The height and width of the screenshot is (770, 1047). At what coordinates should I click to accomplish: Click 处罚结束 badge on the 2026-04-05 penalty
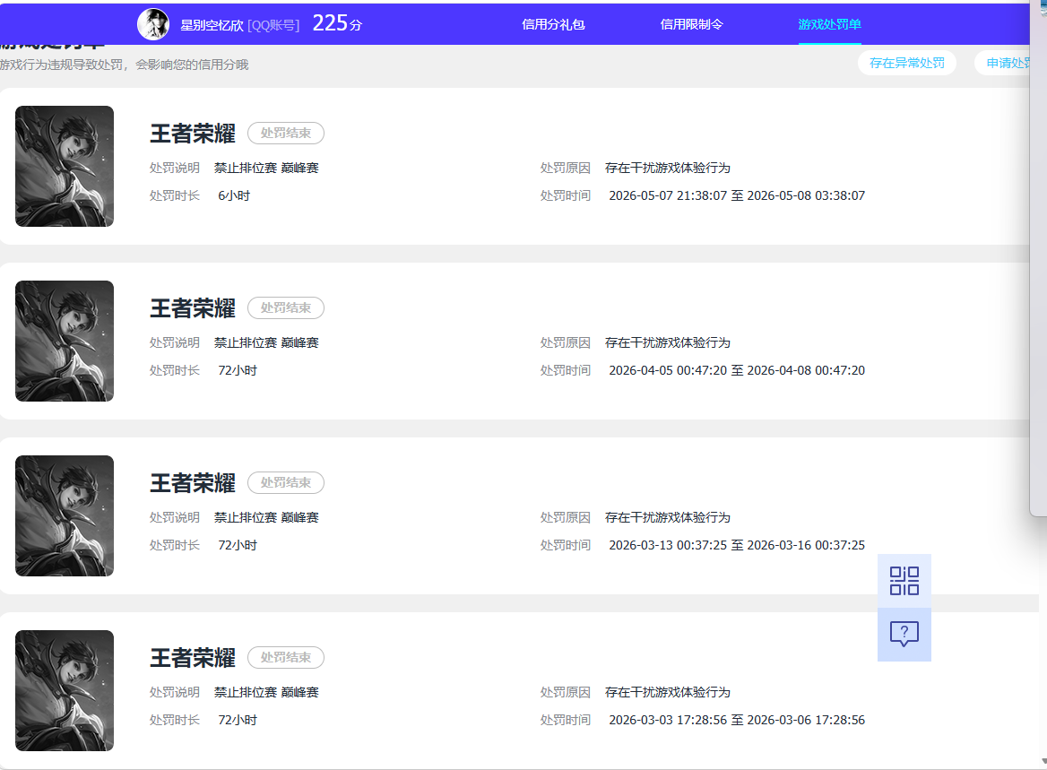click(x=286, y=307)
